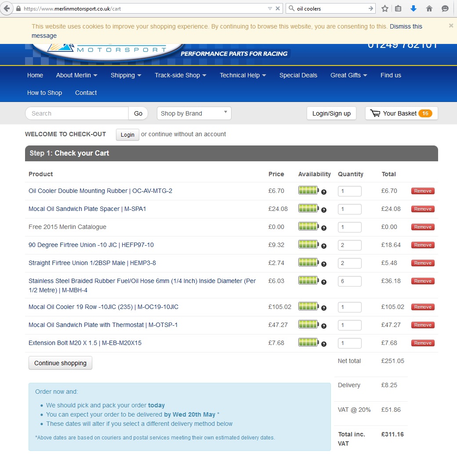Open the Contact page

point(86,93)
